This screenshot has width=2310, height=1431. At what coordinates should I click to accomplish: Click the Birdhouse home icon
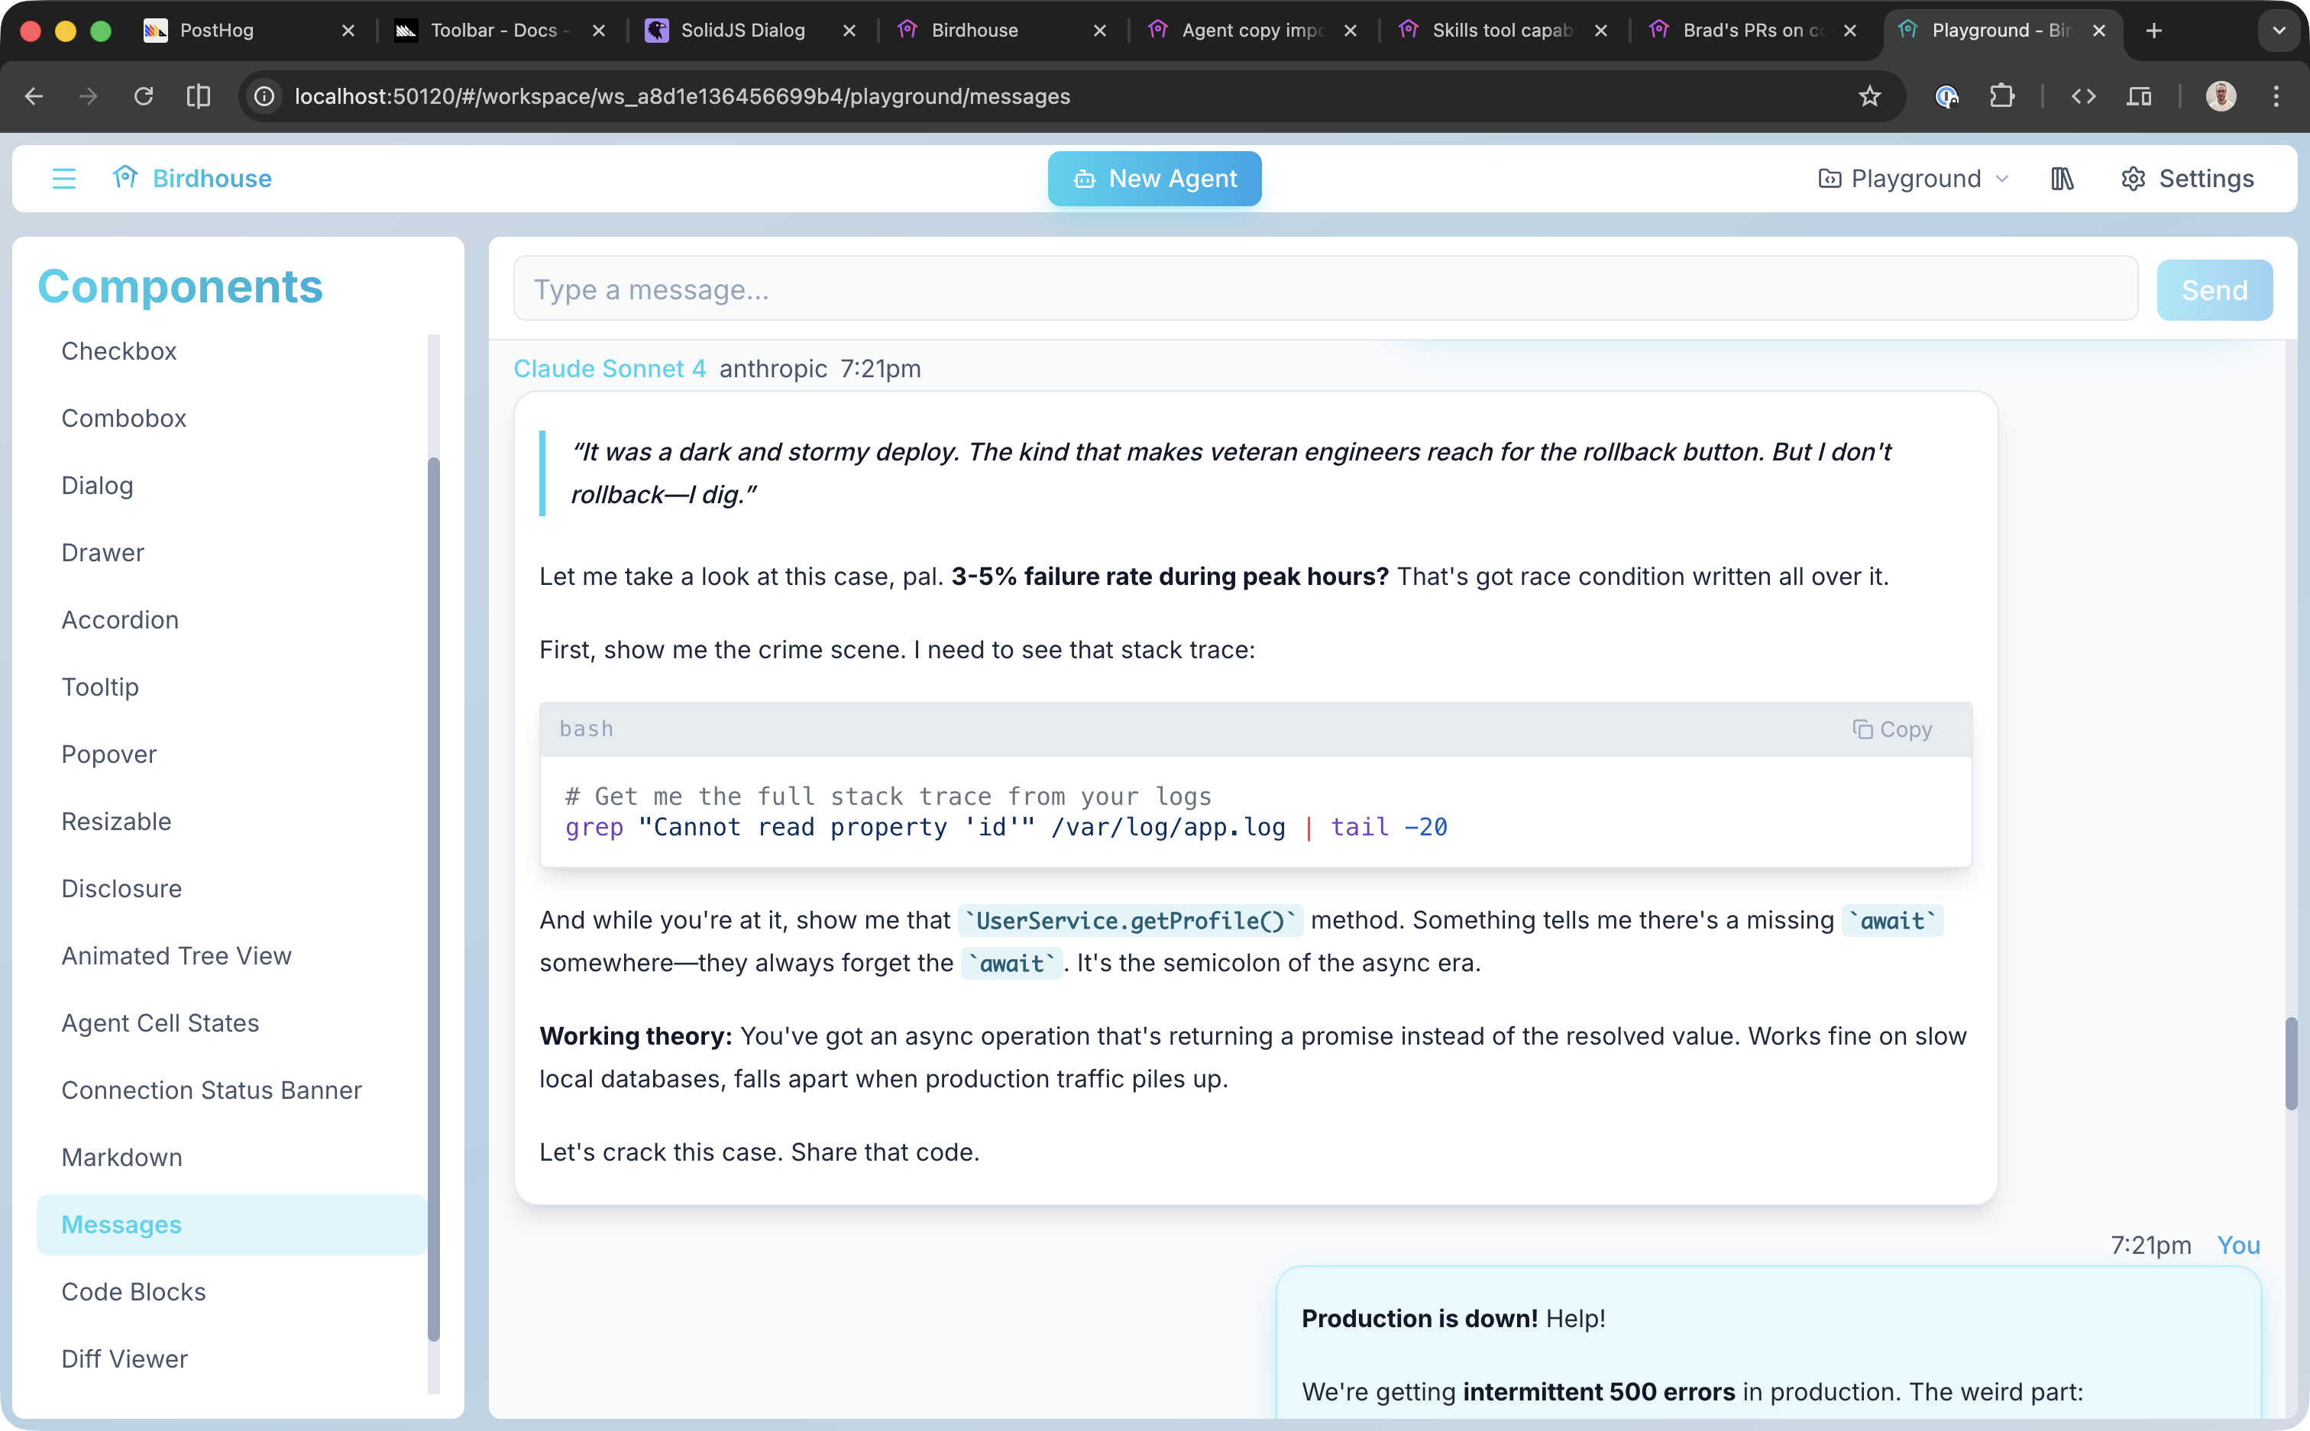126,178
